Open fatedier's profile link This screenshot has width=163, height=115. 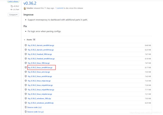(x=30, y=8)
